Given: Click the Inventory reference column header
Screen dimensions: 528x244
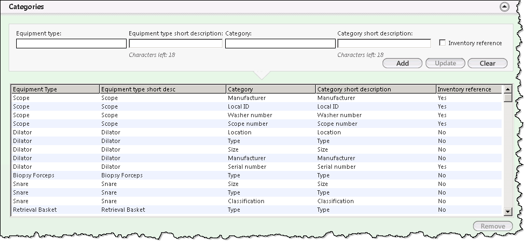Looking at the screenshot, I should coord(469,89).
